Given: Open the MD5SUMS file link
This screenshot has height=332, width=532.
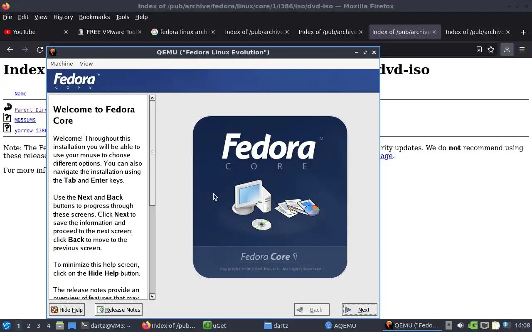Looking at the screenshot, I should (x=25, y=120).
